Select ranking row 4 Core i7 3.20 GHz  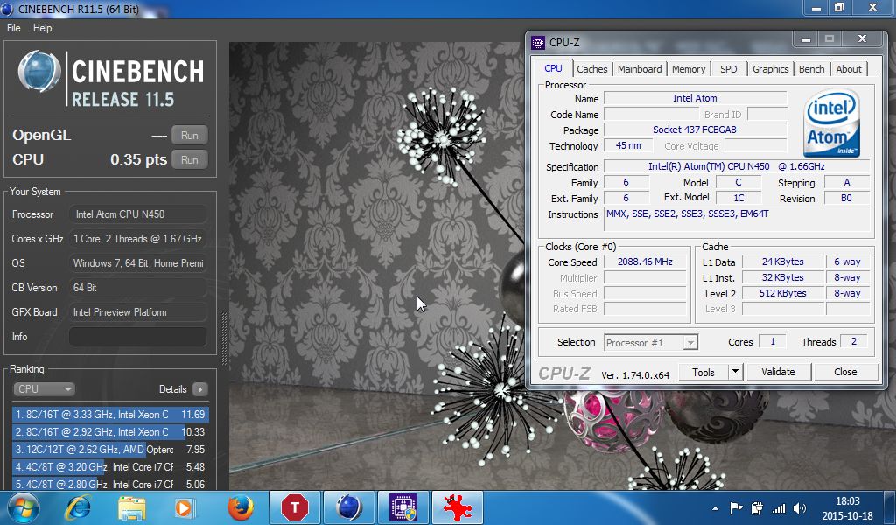(x=110, y=466)
